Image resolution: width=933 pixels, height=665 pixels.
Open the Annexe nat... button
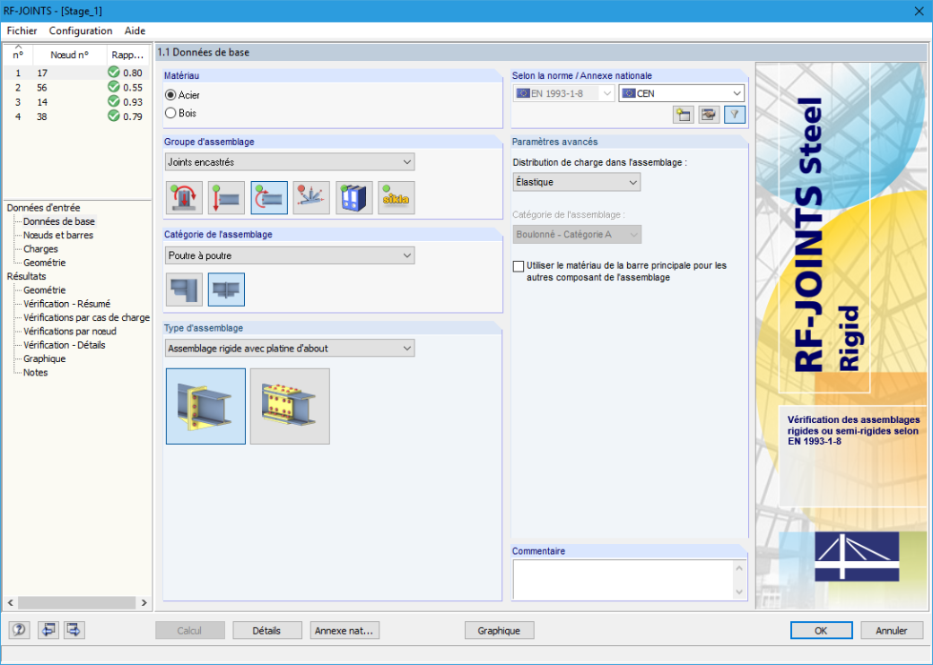[x=344, y=631]
